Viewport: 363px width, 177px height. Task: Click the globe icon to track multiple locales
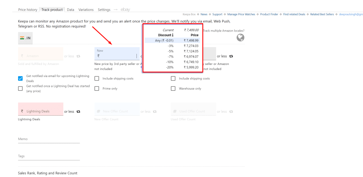[x=240, y=38]
